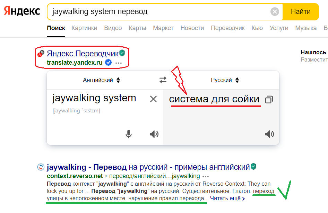This screenshot has height=213, width=328.
Task: Switch to the Картинки tab
Action: [84, 28]
